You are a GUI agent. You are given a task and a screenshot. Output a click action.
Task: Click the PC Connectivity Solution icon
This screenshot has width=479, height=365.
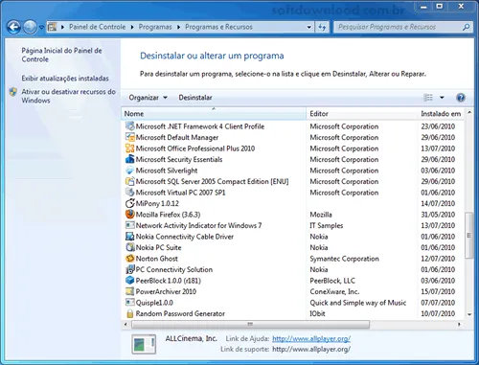129,269
